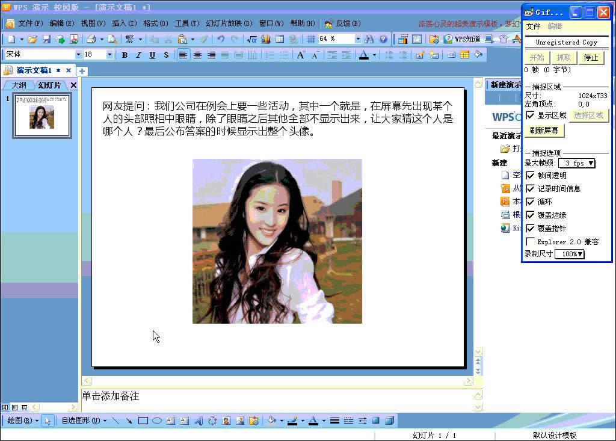Expand the zoom percentage dropdown

click(x=358, y=39)
